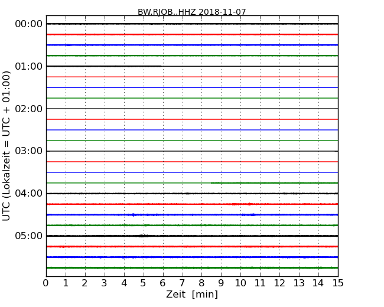Viewport: 384px width, 307px height.
Task: Click x-axis tick label 13
Action: tap(299, 283)
